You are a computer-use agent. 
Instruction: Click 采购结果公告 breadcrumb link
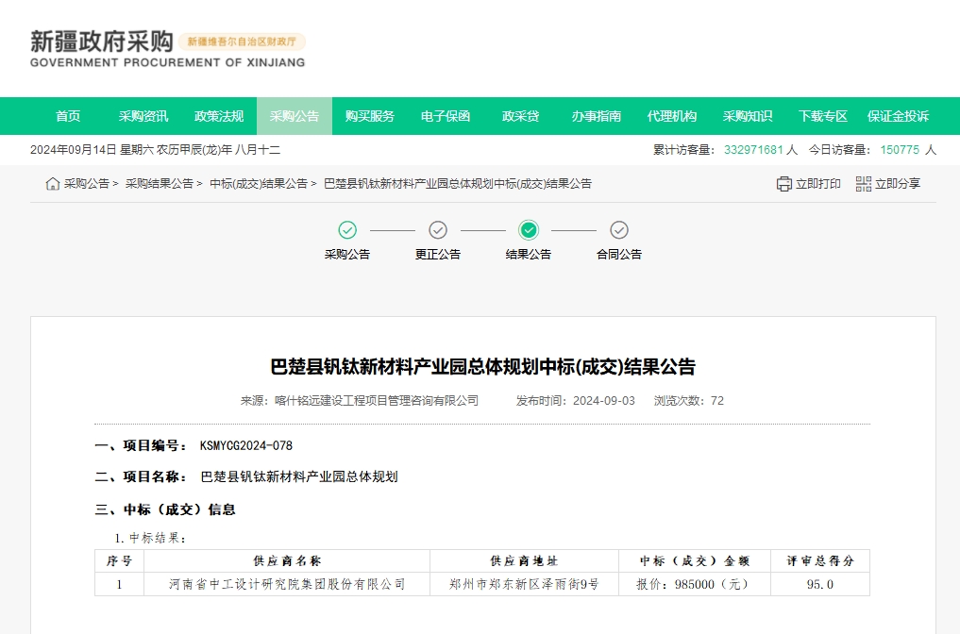(160, 184)
